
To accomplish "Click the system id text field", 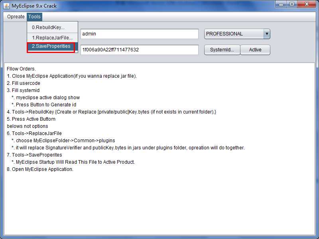I will pos(139,50).
